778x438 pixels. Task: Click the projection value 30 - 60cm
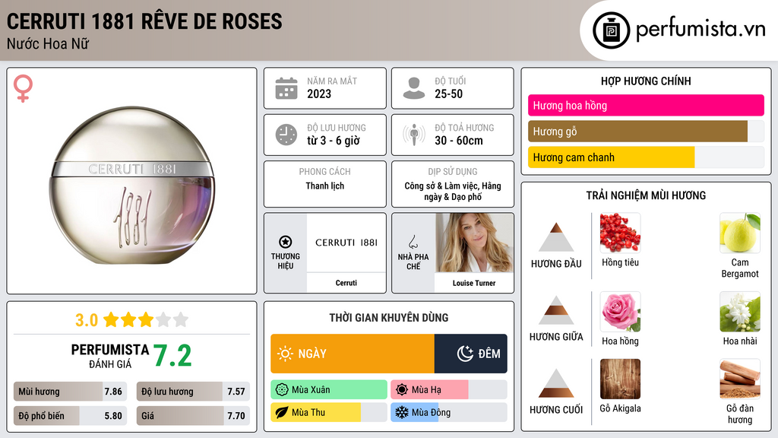tap(458, 141)
